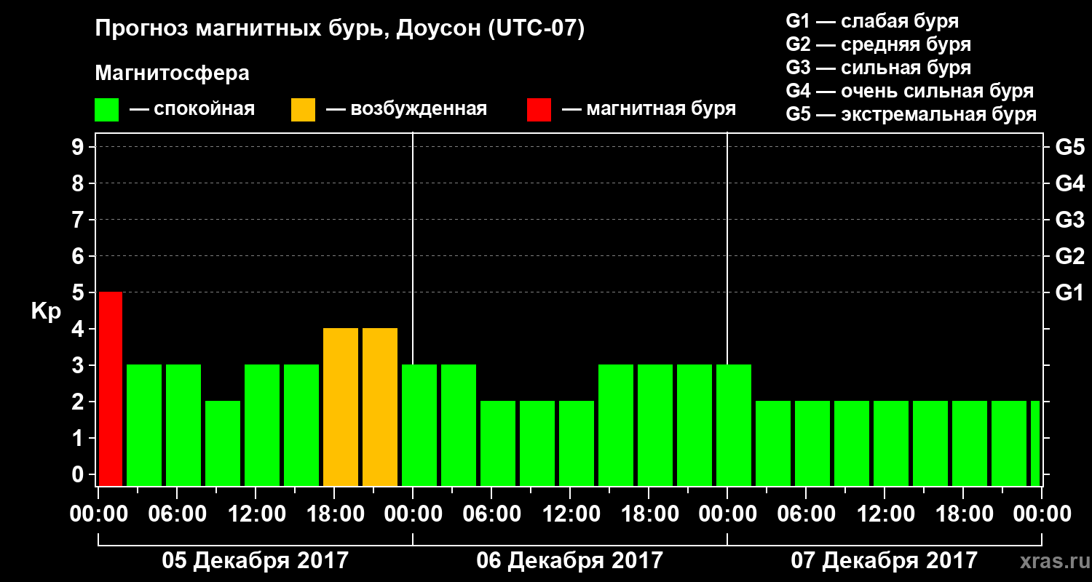Screen dimensions: 1092x582
Task: Click the chart title 'Прогноз магнитных бурь, Доусон (UTC-07)'
Action: [x=340, y=30]
